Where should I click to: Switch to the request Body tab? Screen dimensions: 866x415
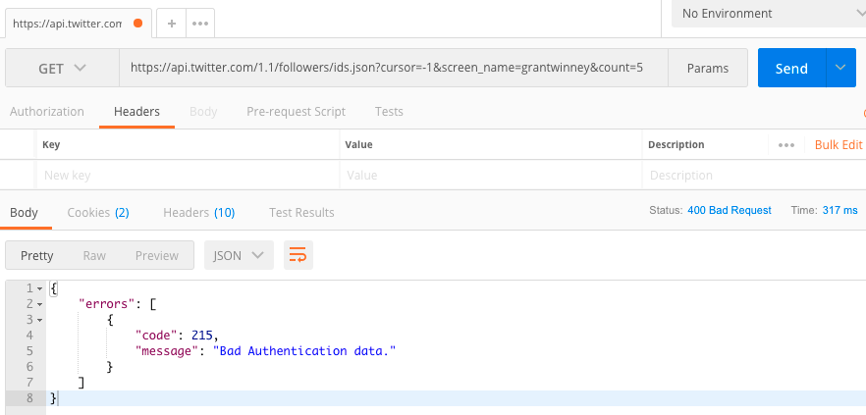point(203,112)
